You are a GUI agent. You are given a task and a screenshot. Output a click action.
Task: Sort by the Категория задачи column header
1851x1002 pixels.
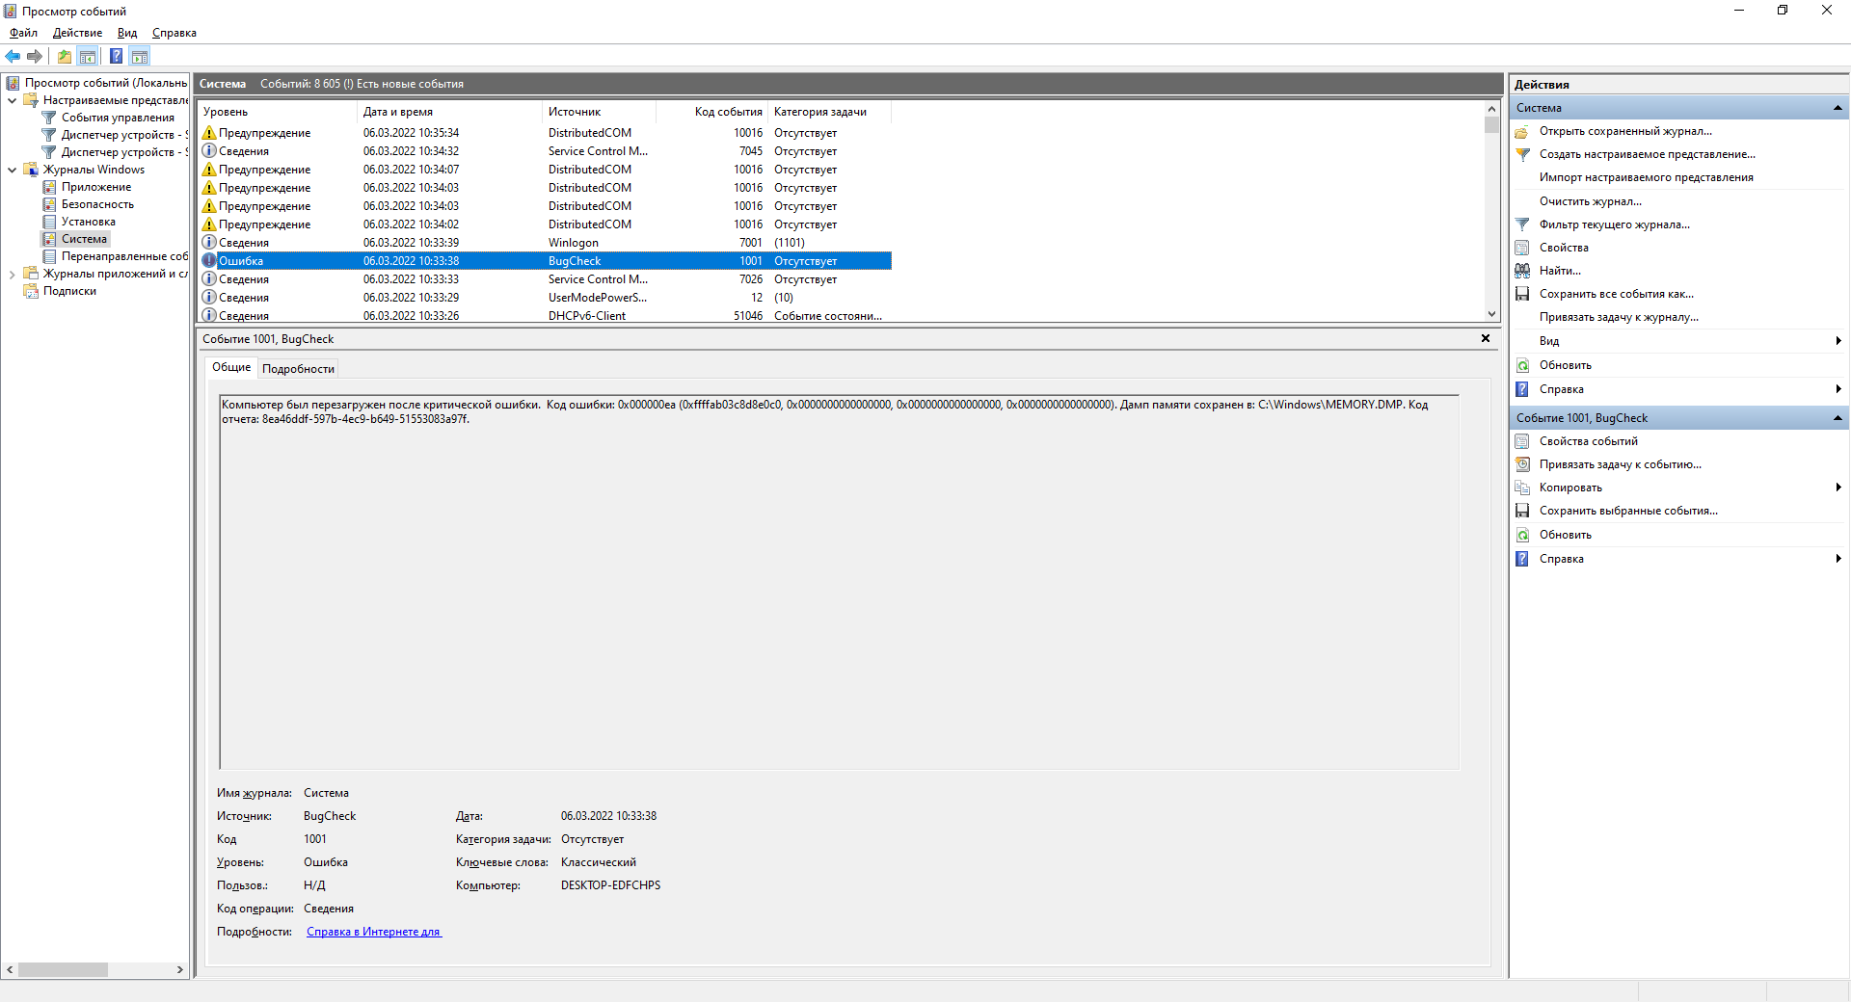(829, 112)
